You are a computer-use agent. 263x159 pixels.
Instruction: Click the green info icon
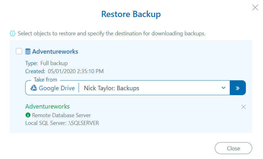28,115
